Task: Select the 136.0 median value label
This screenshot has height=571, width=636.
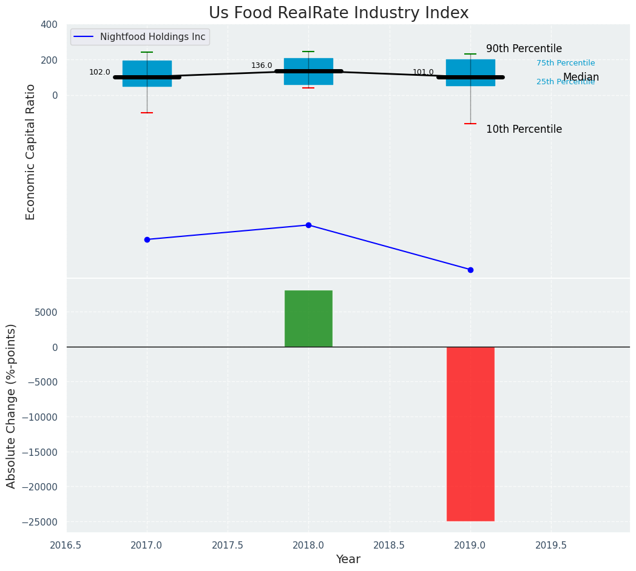Action: point(262,65)
